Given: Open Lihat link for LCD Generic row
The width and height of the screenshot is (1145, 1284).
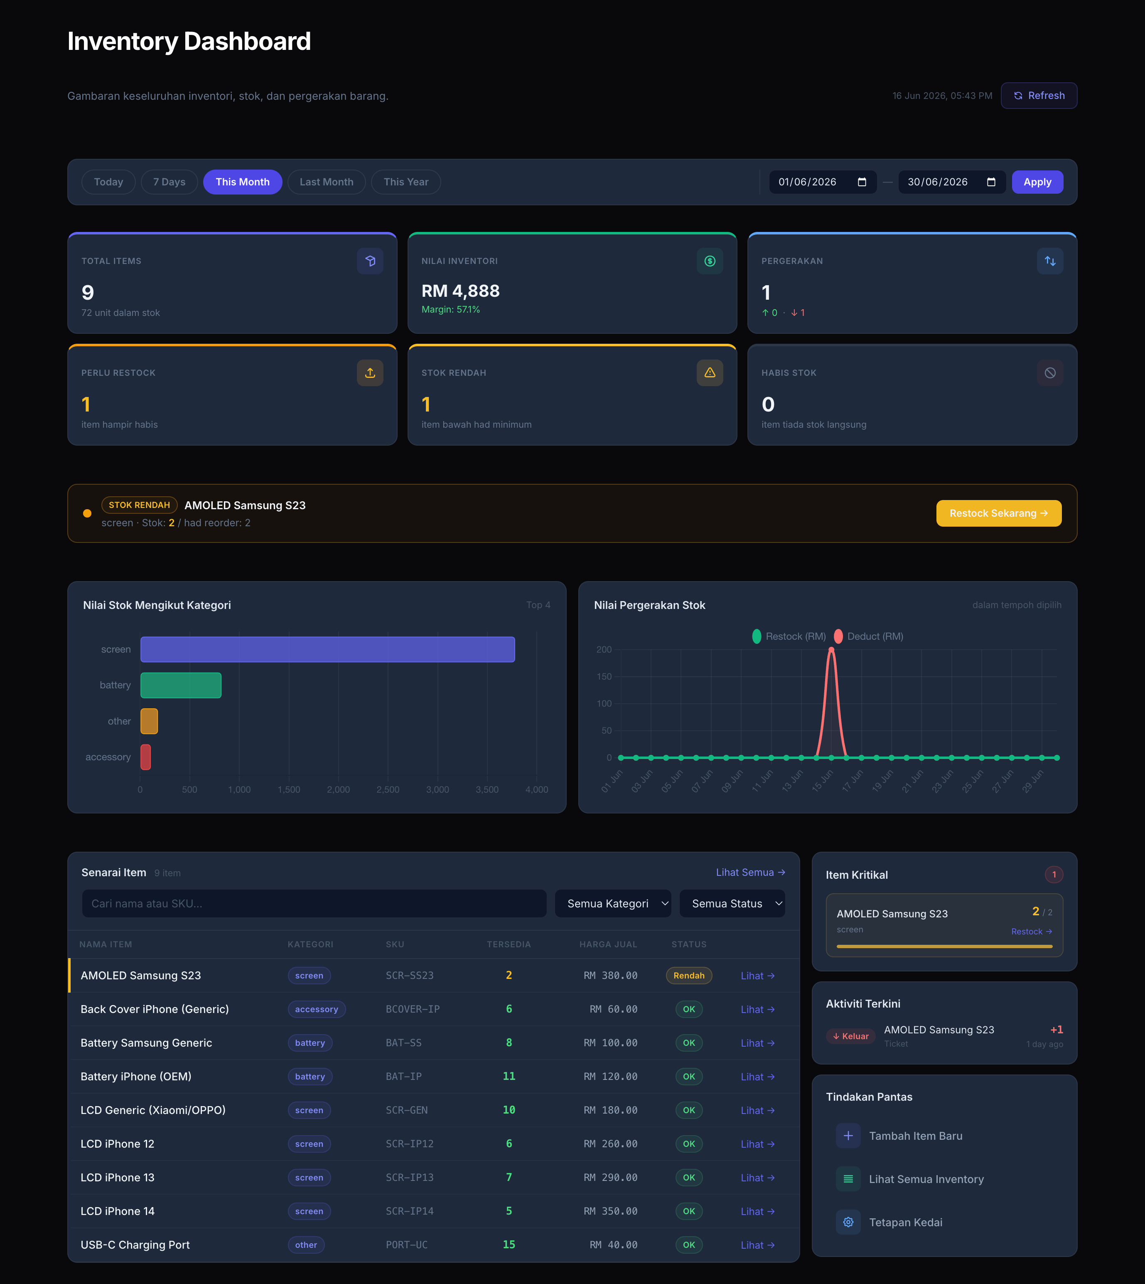Looking at the screenshot, I should tap(757, 1110).
